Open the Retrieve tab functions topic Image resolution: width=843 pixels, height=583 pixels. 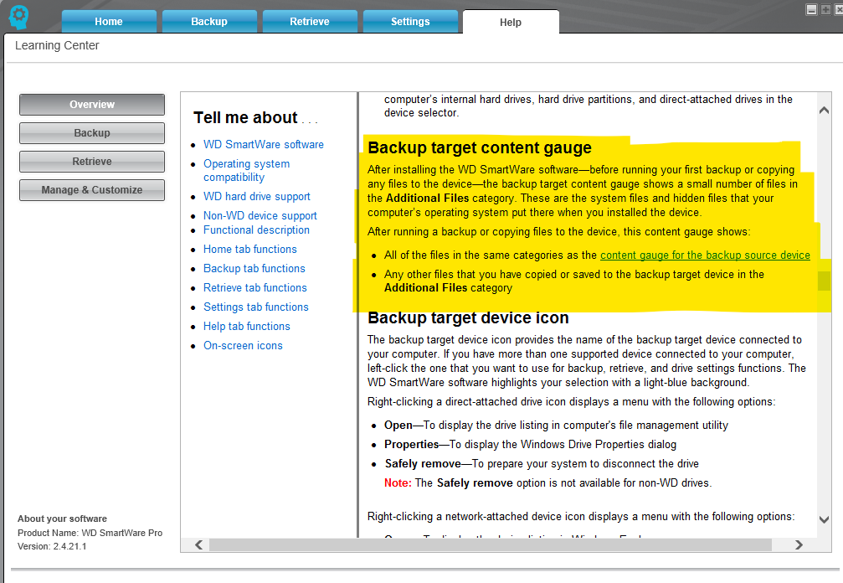click(254, 288)
